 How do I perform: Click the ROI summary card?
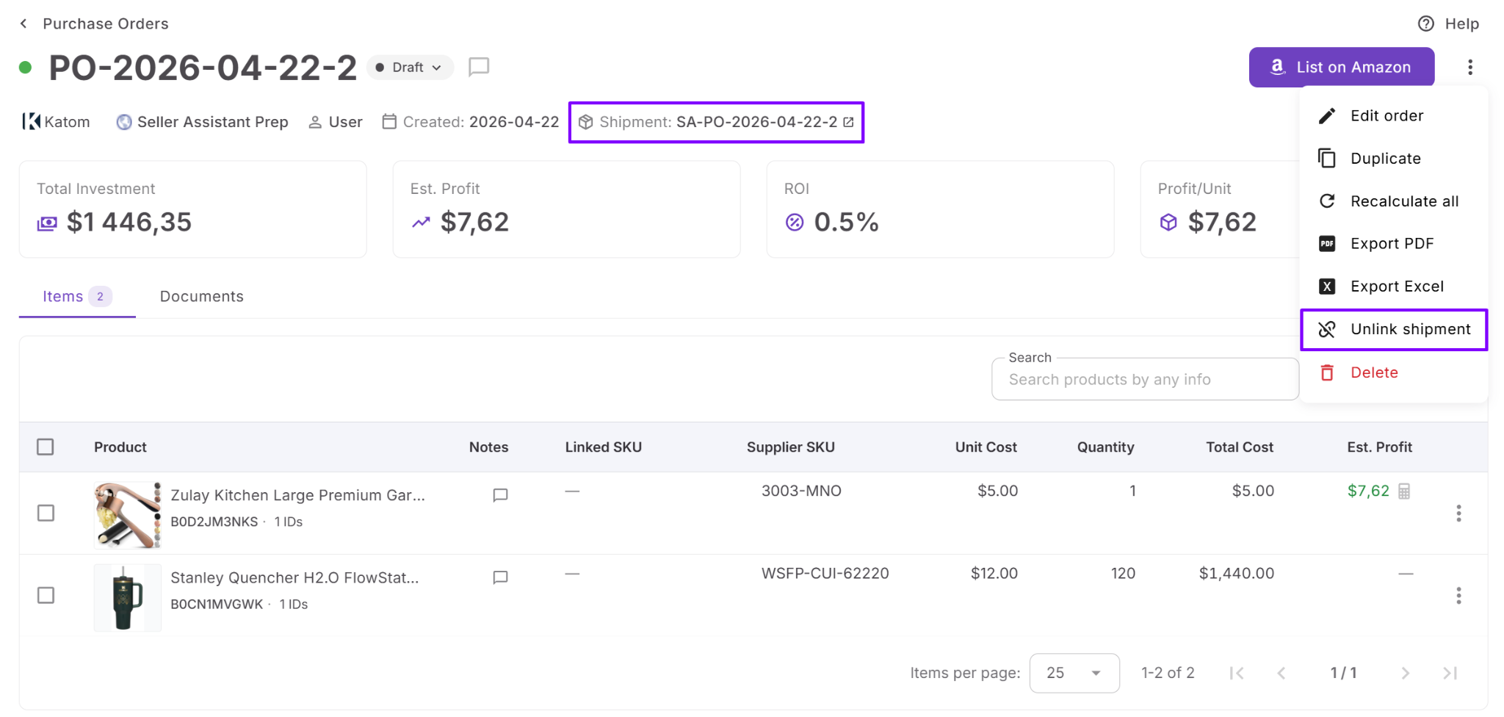click(x=940, y=209)
